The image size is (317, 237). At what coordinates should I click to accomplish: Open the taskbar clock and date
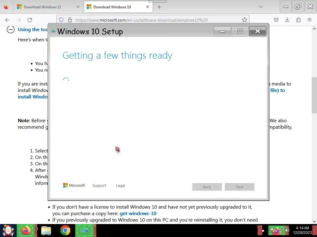[302, 230]
